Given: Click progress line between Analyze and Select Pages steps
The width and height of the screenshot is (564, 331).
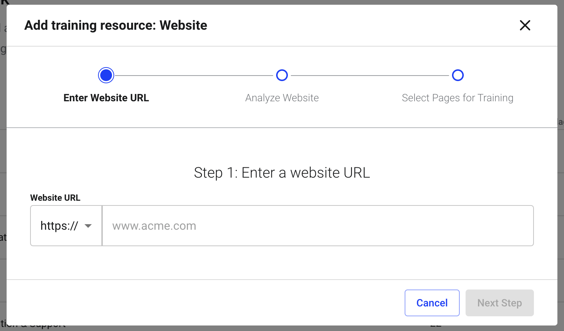Looking at the screenshot, I should 370,76.
